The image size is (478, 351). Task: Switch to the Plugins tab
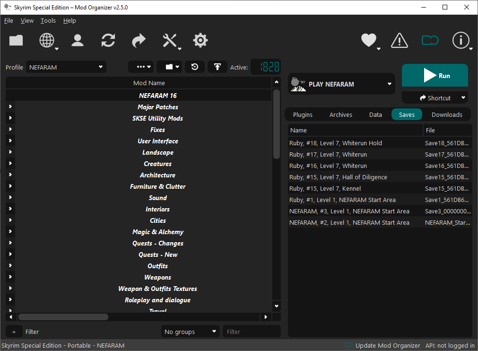[303, 114]
